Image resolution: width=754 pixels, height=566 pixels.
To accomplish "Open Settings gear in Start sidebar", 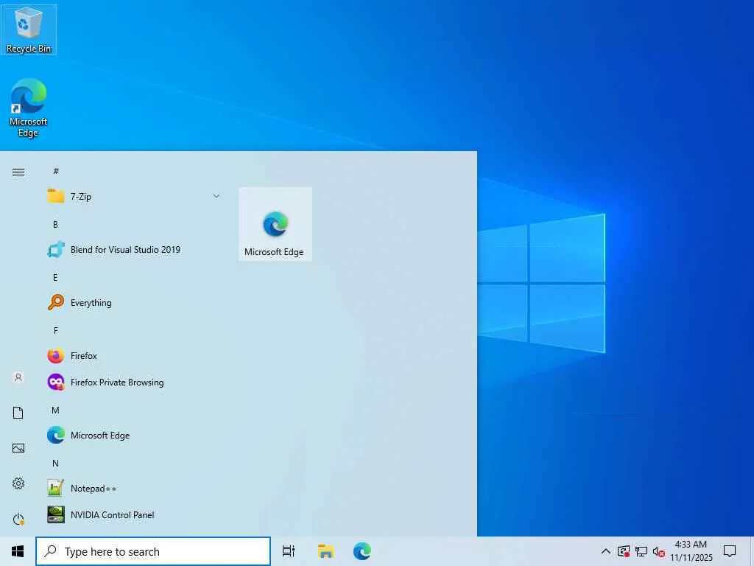I will tap(18, 483).
